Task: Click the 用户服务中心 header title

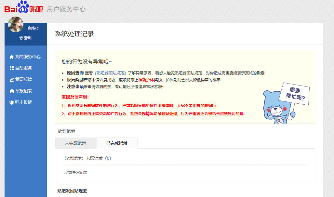Action: 66,9
